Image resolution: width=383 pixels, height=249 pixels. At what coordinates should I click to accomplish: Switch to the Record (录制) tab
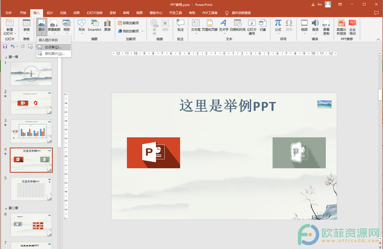coord(113,13)
